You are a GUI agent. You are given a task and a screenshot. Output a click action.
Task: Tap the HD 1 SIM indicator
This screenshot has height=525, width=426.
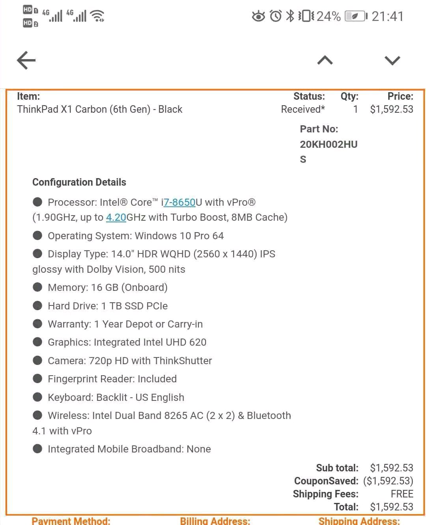pos(30,10)
